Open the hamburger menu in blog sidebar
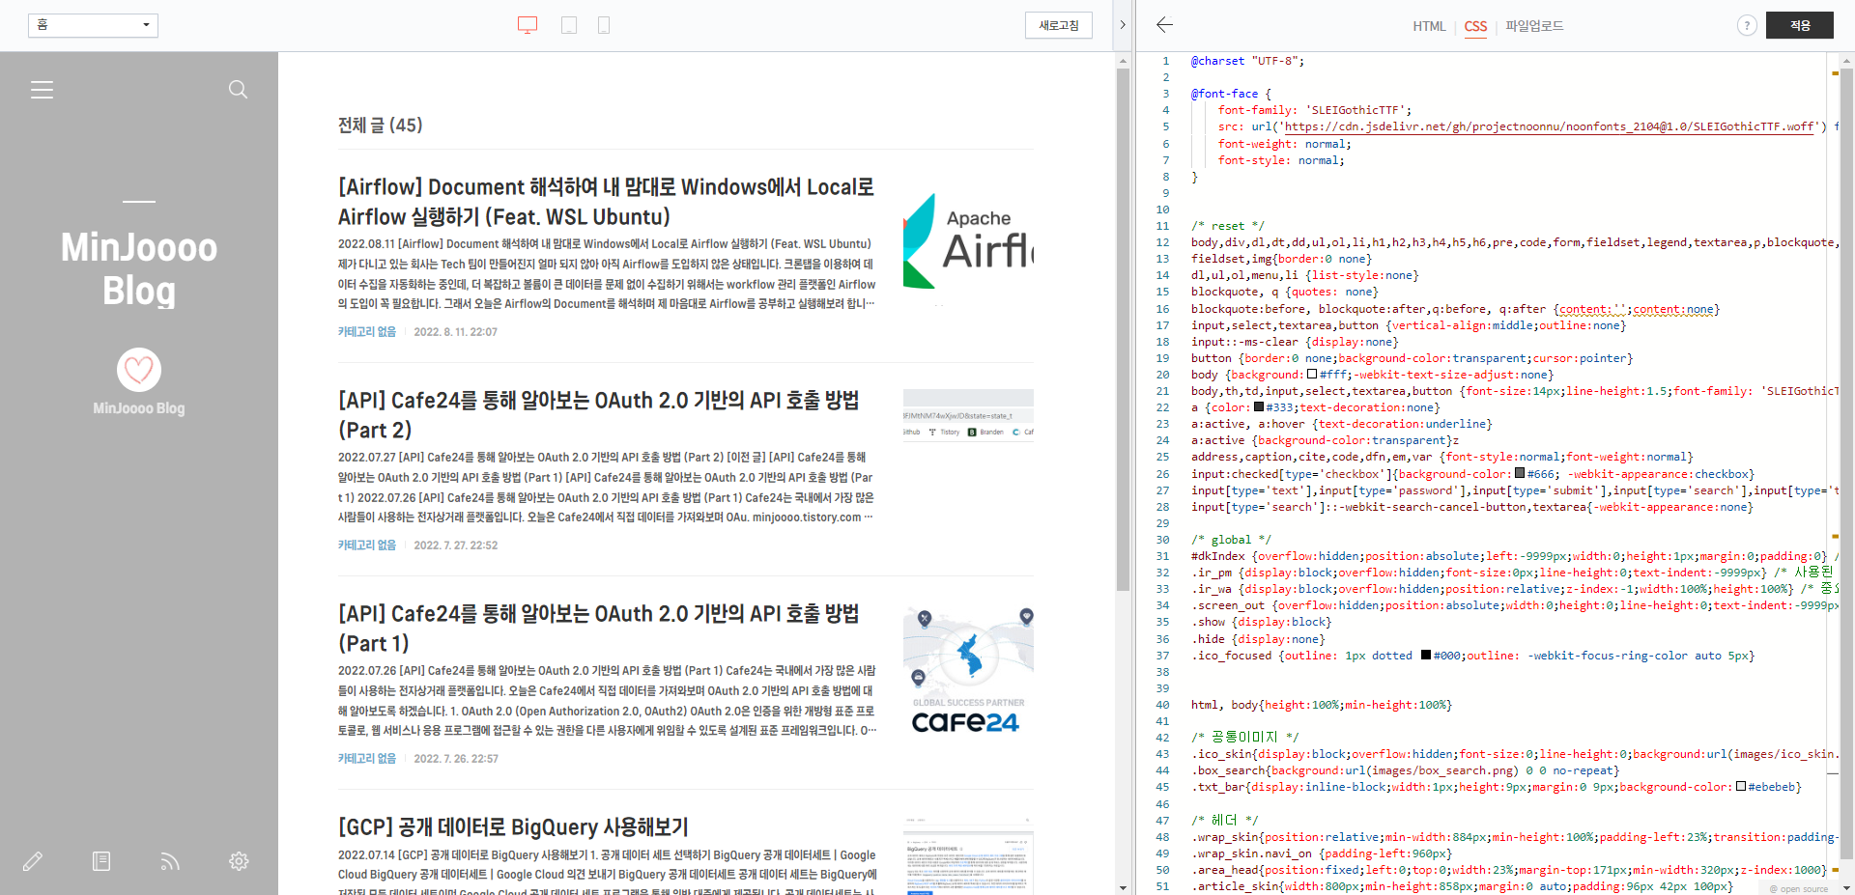The width and height of the screenshot is (1855, 895). (42, 90)
